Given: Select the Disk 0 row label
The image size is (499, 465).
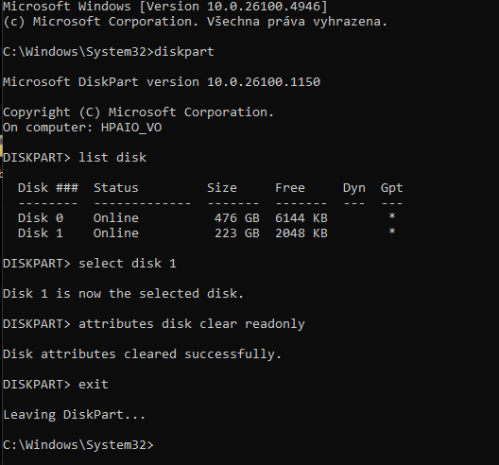Looking at the screenshot, I should [41, 218].
